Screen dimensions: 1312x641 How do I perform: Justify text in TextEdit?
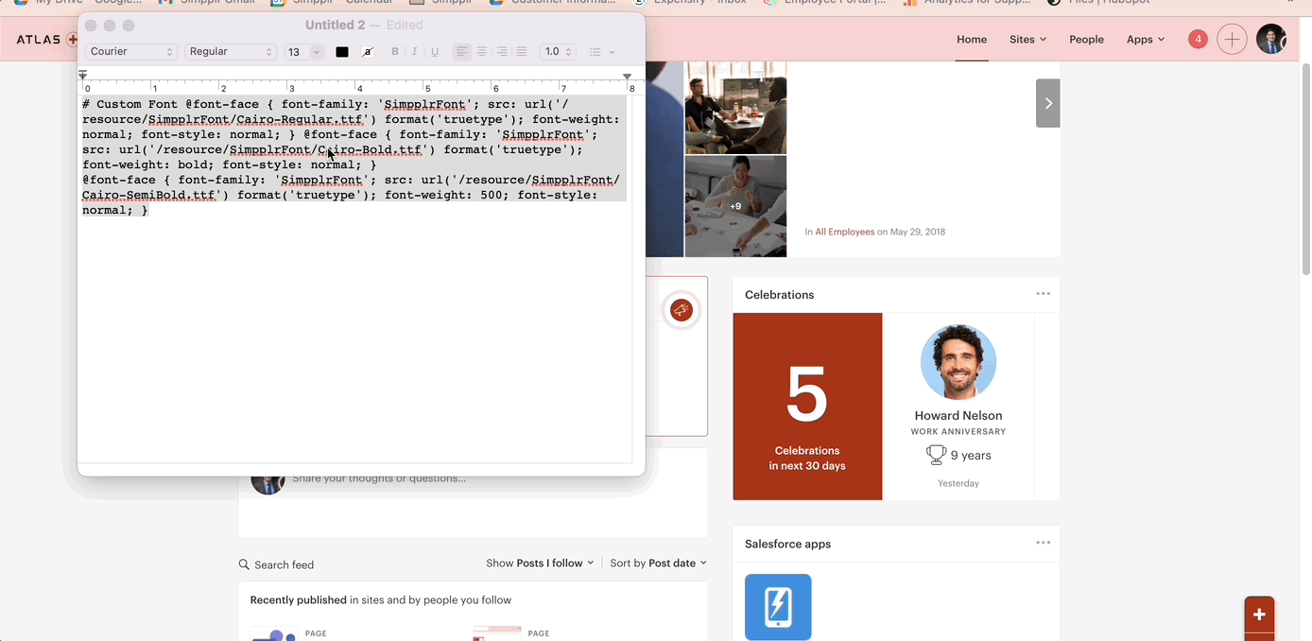pyautogui.click(x=521, y=52)
